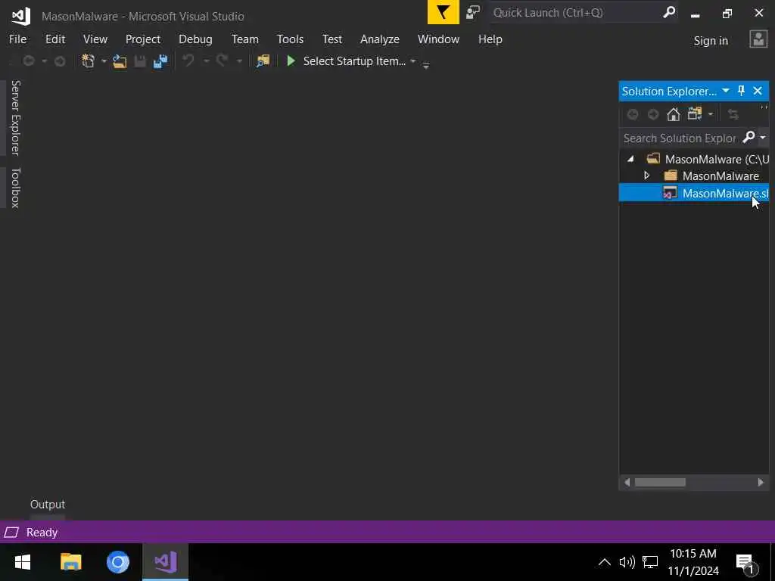The height and width of the screenshot is (581, 775).
Task: Click the Sign in link
Action: tap(711, 41)
